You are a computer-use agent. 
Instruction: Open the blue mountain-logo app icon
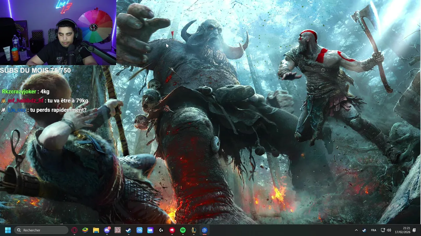pos(139,230)
